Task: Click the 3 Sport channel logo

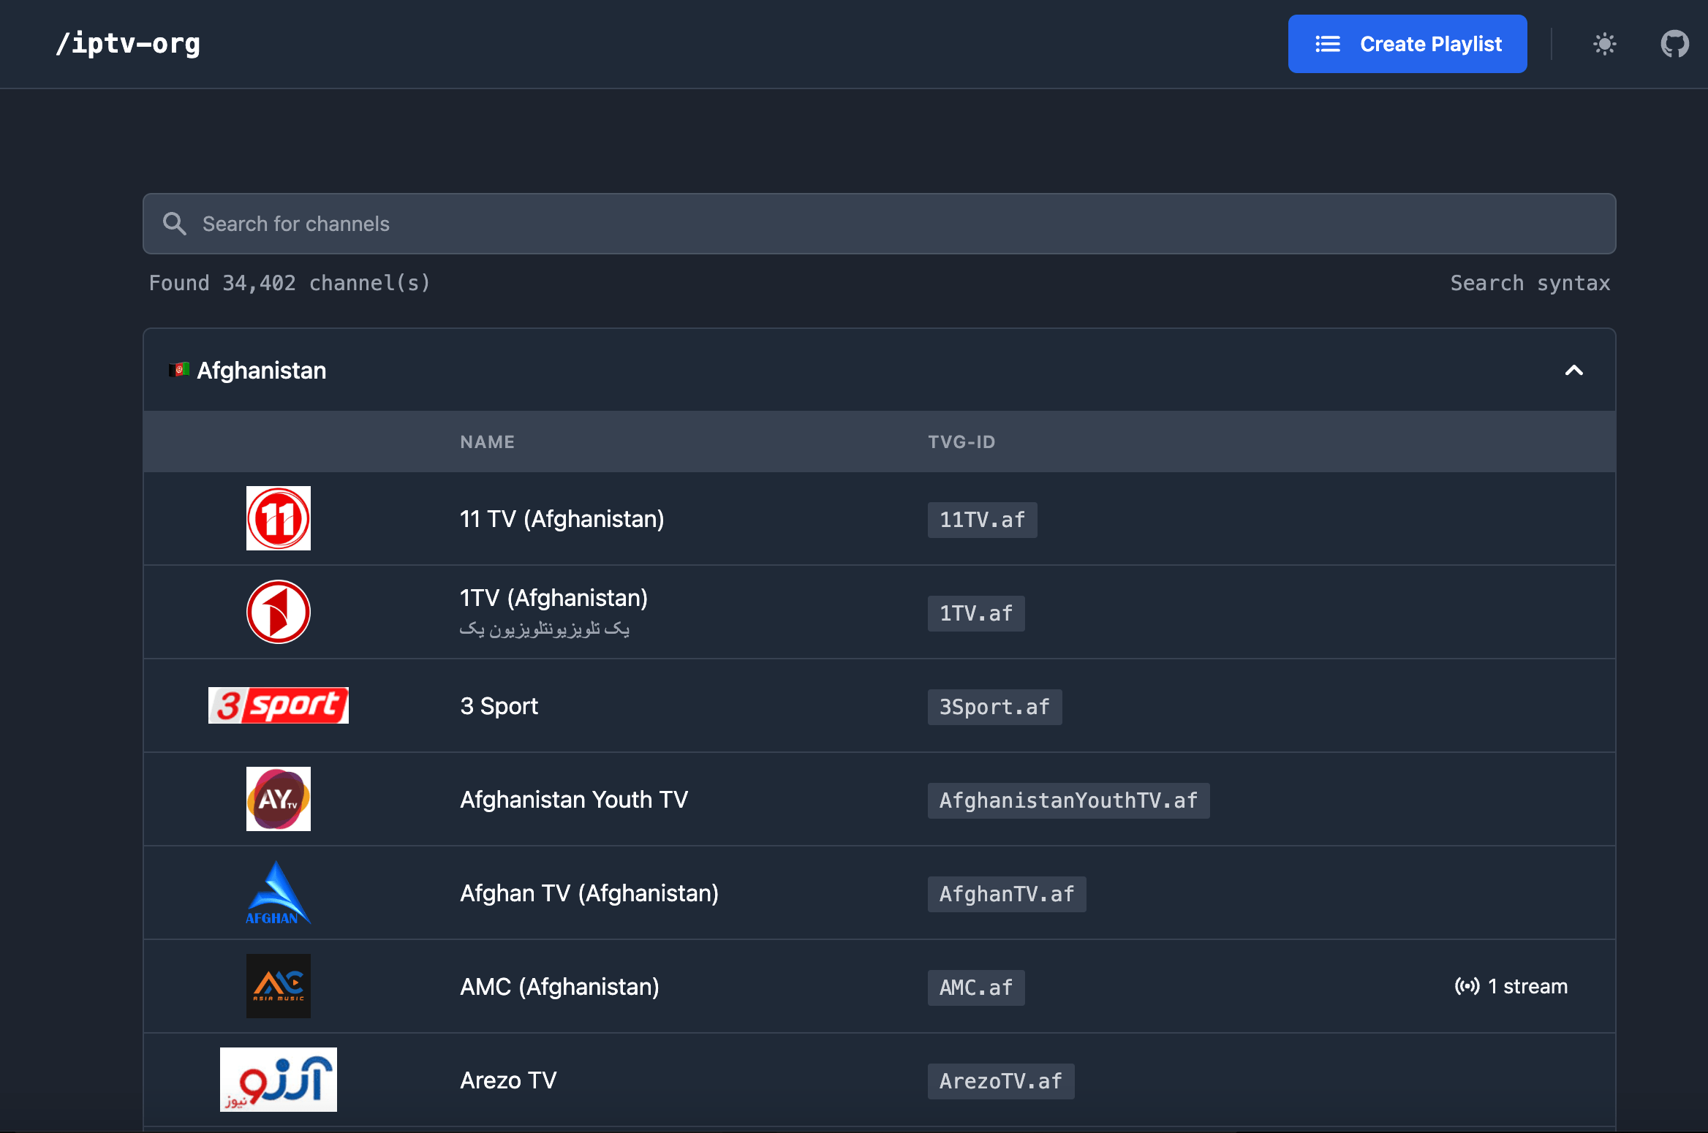Action: tap(279, 705)
